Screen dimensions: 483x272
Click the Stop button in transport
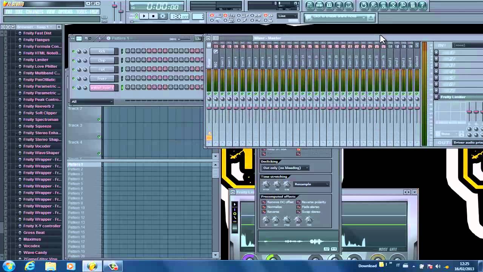pos(153,16)
